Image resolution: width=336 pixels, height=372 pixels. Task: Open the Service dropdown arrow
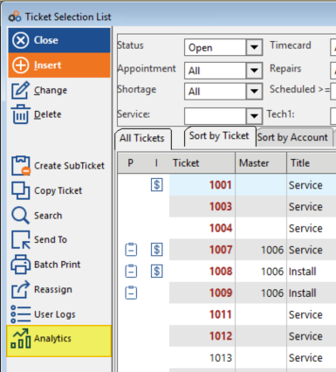click(254, 116)
